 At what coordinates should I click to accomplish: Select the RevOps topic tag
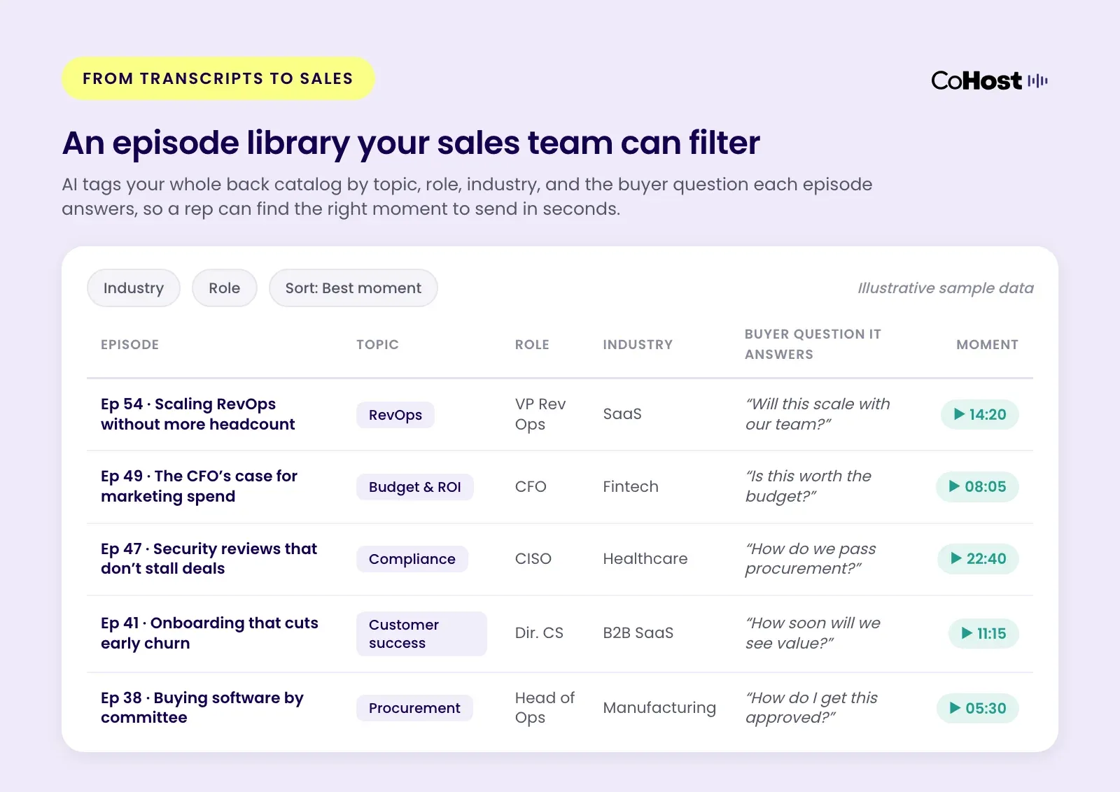[x=395, y=415]
